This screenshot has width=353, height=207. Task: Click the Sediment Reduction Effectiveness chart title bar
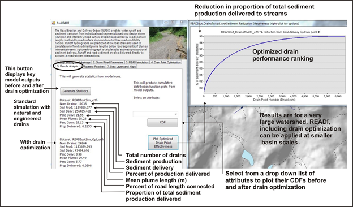pos(268,23)
